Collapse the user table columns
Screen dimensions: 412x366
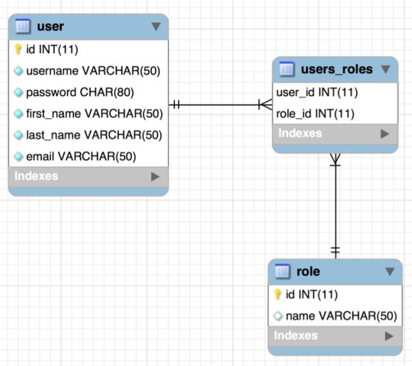(156, 26)
